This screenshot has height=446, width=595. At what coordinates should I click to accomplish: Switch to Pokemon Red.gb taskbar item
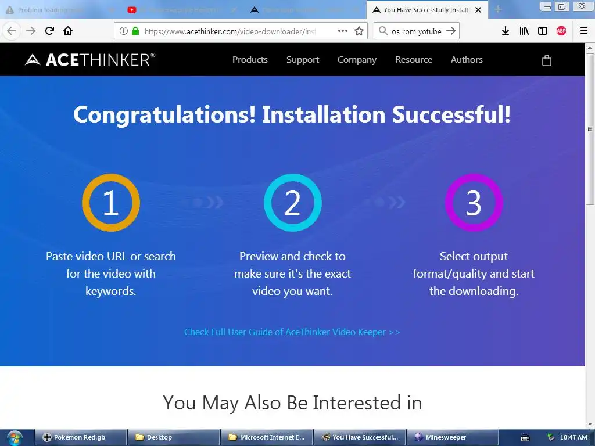(x=80, y=437)
